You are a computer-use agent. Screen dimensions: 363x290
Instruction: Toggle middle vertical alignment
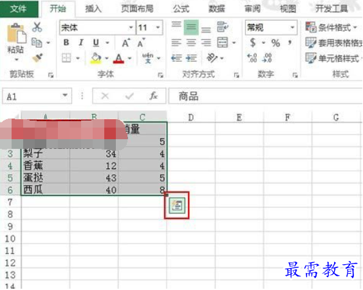point(191,27)
